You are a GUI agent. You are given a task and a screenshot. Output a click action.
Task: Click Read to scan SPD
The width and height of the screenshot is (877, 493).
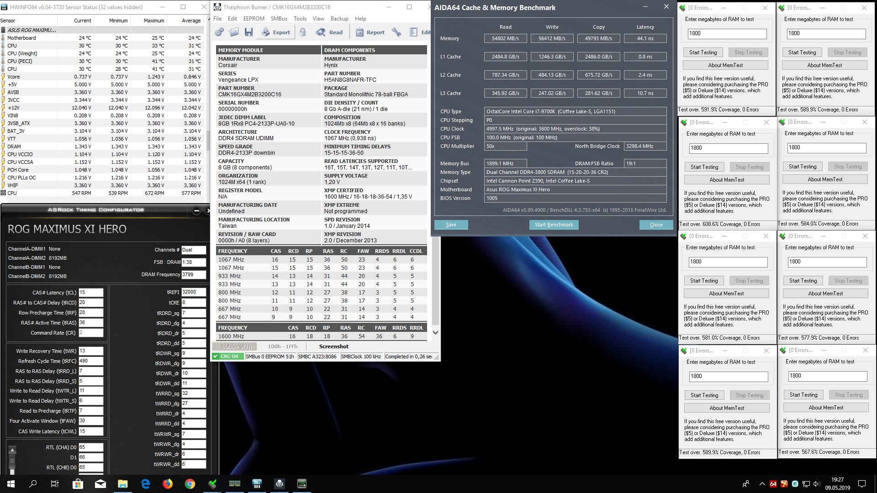[x=329, y=32]
